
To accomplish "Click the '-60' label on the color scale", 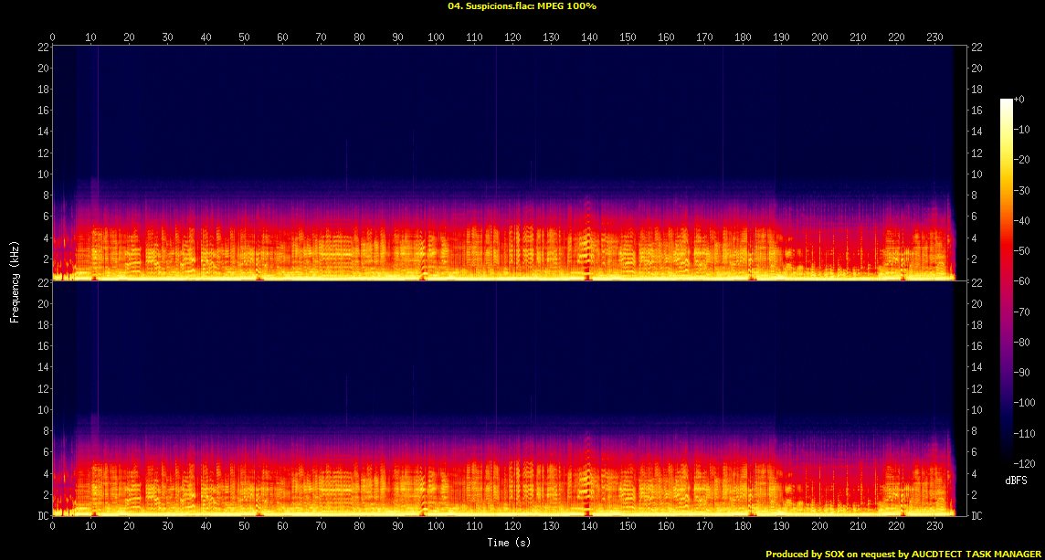I will point(1022,281).
